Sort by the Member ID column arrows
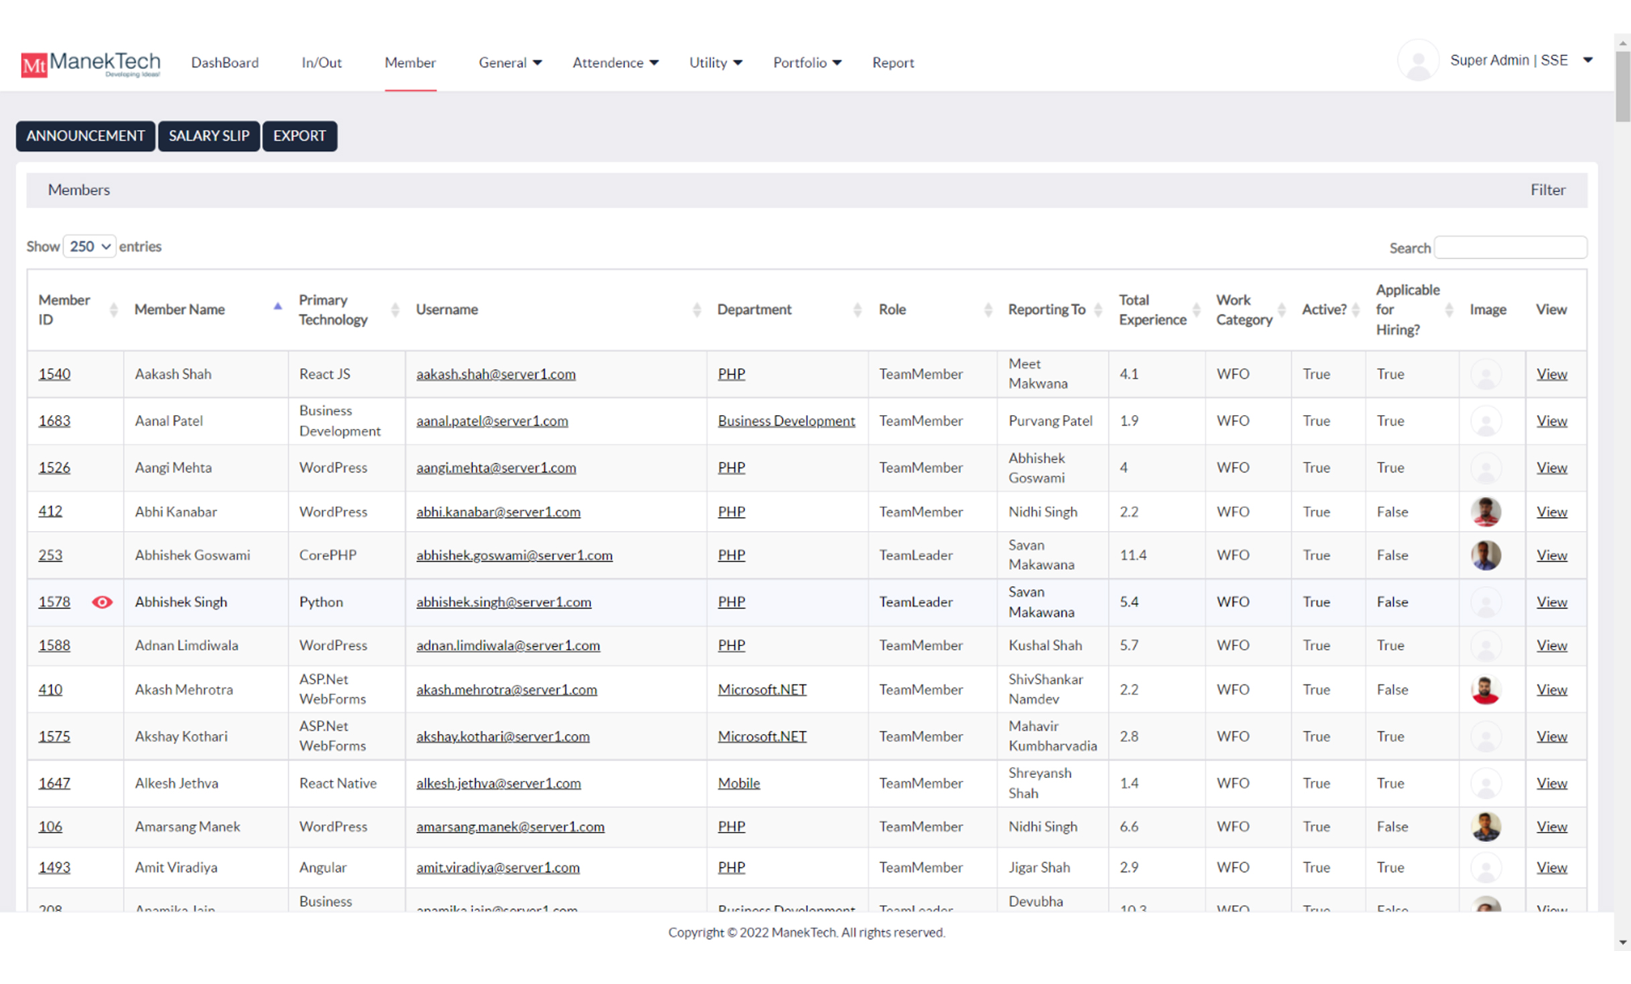 (113, 310)
